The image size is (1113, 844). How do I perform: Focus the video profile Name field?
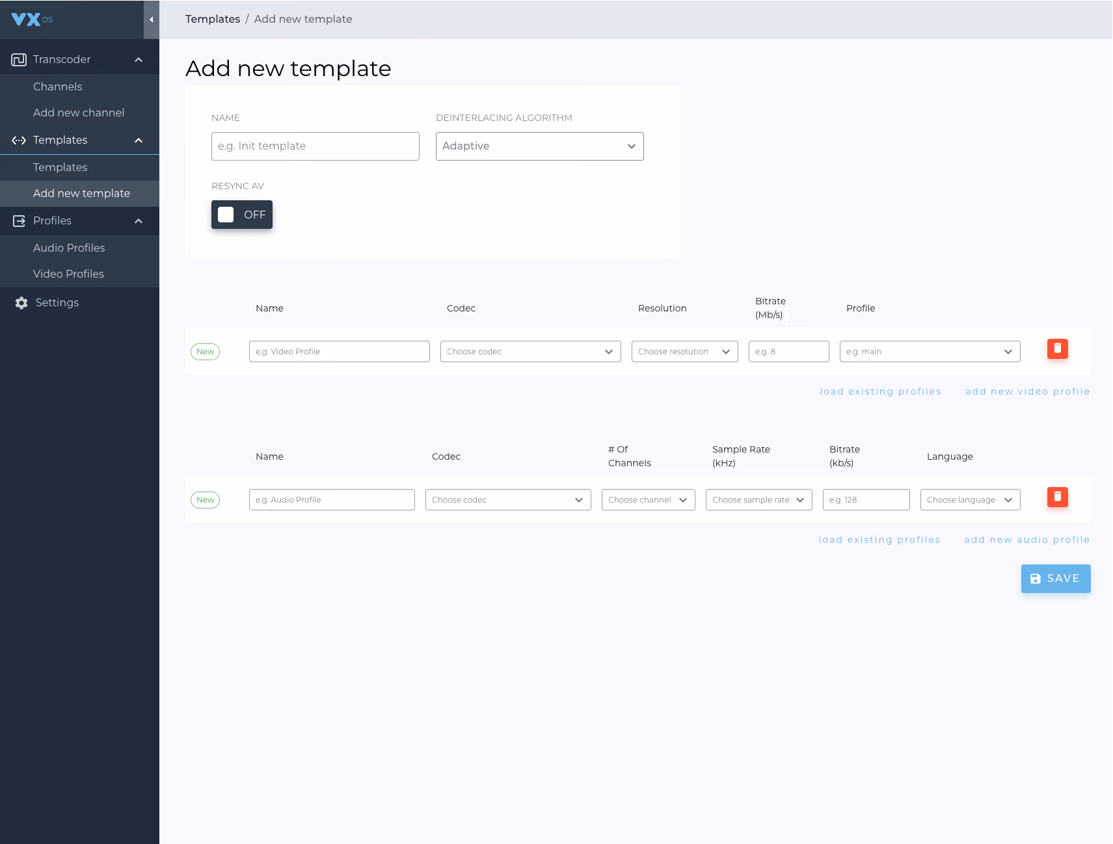pos(340,352)
